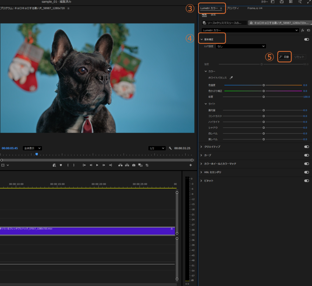This screenshot has height=286, width=312.
Task: Open the LUT設定 dropdown
Action: [x=241, y=46]
